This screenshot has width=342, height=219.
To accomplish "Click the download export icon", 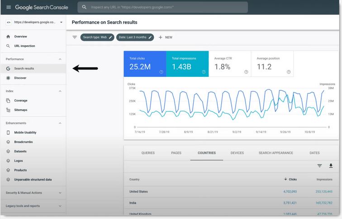I will pyautogui.click(x=331, y=166).
